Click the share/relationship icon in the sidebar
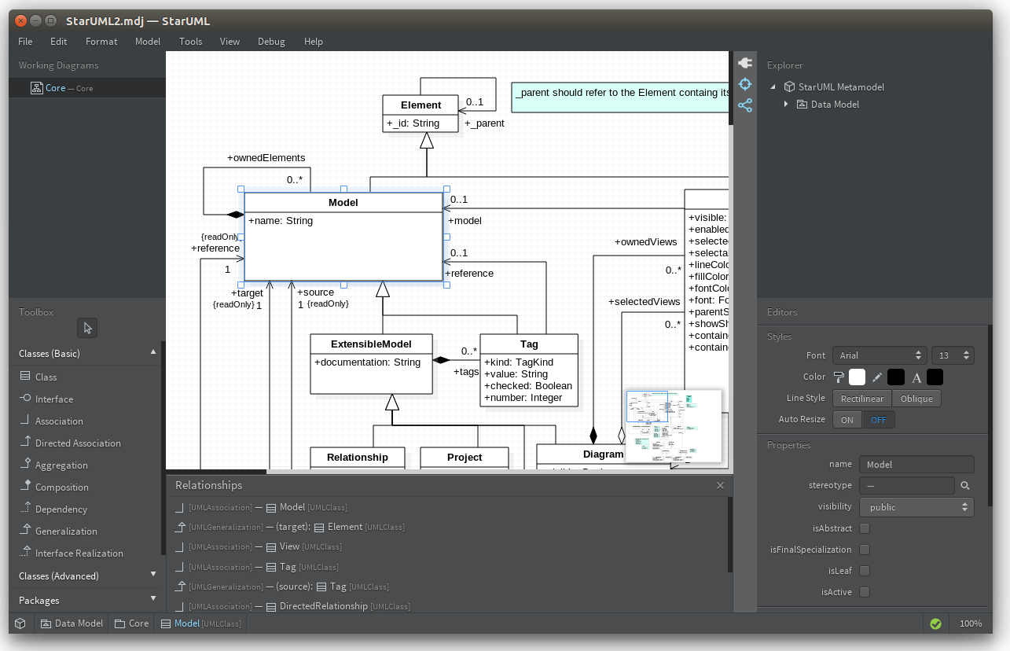 pos(744,105)
